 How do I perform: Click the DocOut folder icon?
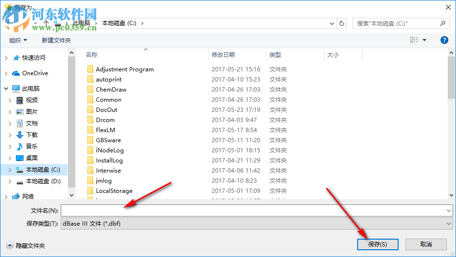coord(91,110)
